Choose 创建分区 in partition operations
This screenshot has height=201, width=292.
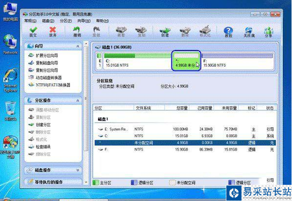point(40,125)
